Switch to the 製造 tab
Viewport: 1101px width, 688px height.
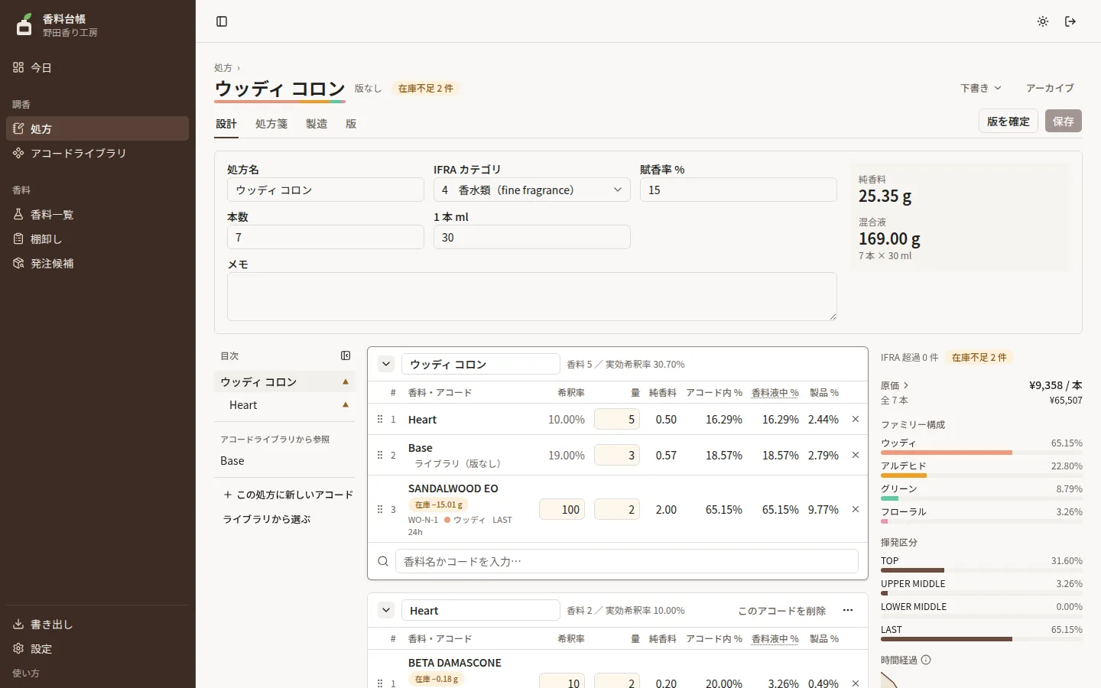pyautogui.click(x=317, y=124)
